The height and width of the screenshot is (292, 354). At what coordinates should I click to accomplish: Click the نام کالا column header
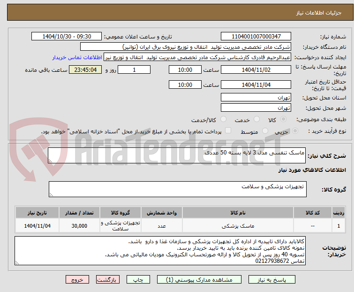(238, 213)
